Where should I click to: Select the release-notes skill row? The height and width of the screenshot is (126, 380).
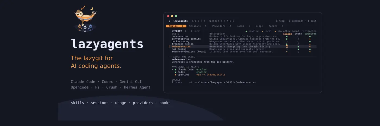click(243, 46)
